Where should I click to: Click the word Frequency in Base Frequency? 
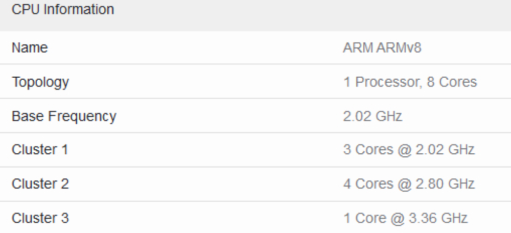82,116
